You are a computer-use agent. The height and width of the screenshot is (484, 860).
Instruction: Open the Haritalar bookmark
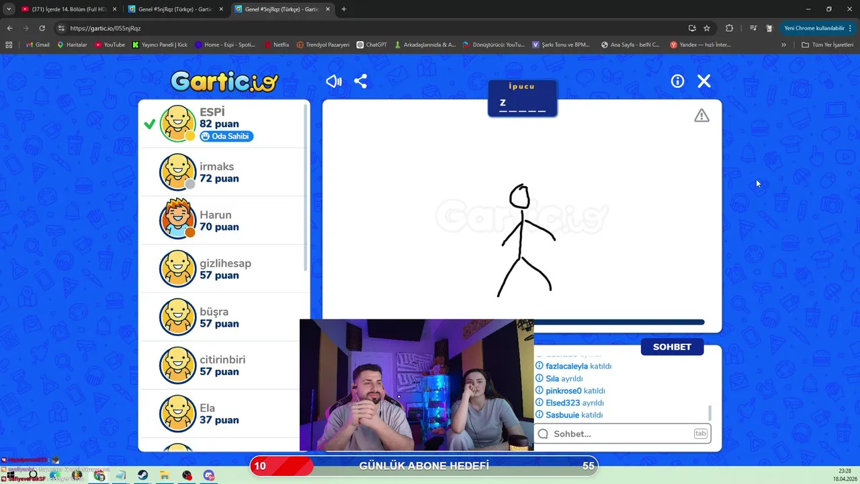point(72,44)
